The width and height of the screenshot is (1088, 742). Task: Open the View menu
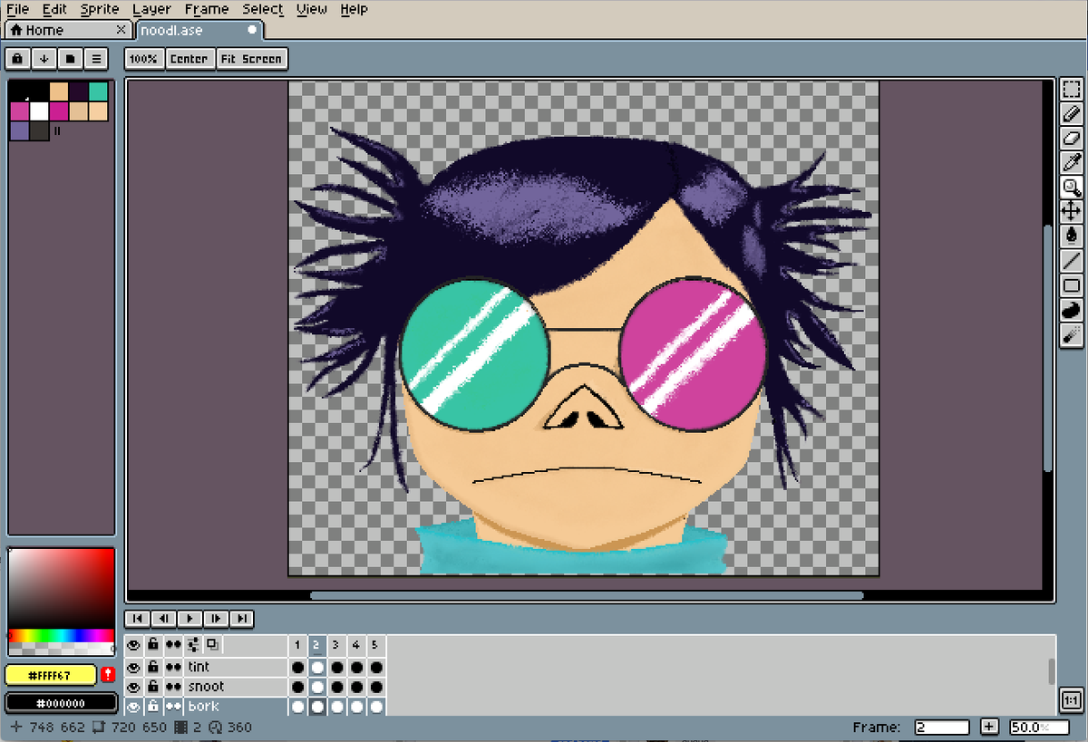click(x=312, y=9)
